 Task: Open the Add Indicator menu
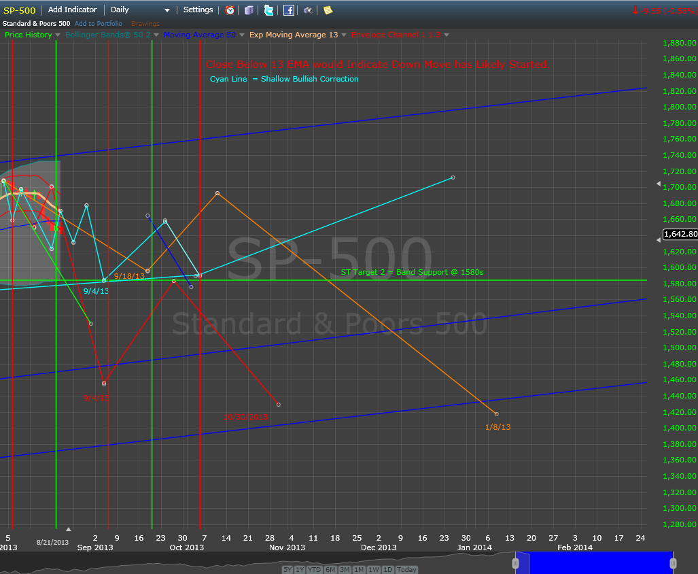coord(72,10)
